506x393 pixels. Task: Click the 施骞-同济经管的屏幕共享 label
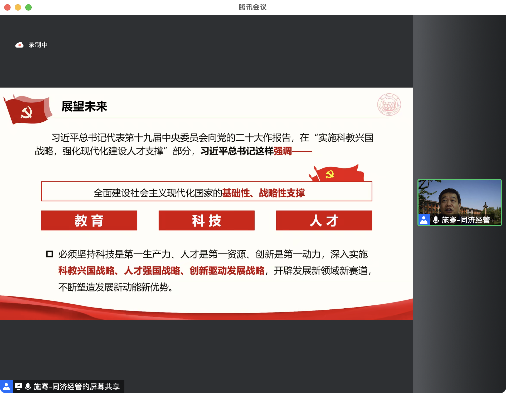click(77, 387)
